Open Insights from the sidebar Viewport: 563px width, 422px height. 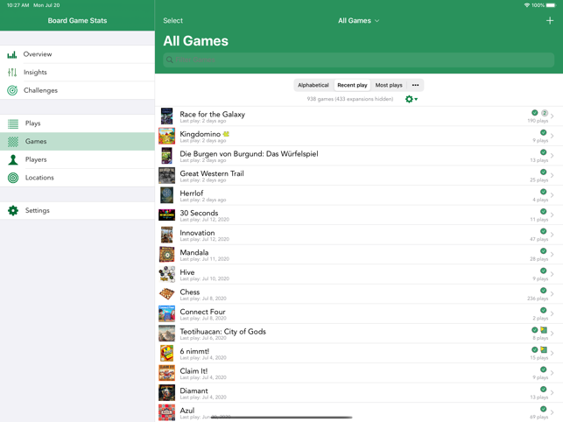[x=35, y=73]
